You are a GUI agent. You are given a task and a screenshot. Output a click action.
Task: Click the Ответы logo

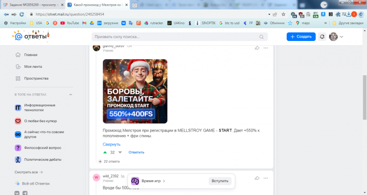(x=31, y=36)
